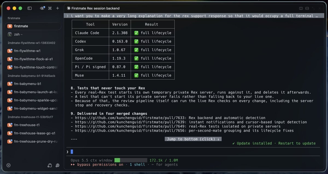The width and height of the screenshot is (328, 174).
Task: Open the command palette ⌘ icon
Action: pos(50,8)
